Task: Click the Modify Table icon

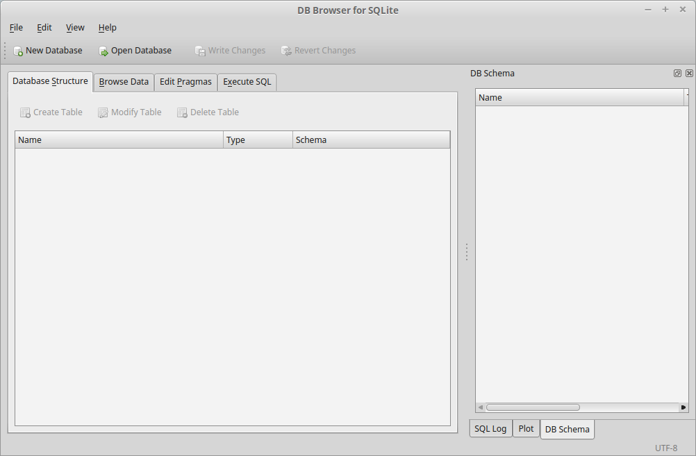Action: [103, 112]
